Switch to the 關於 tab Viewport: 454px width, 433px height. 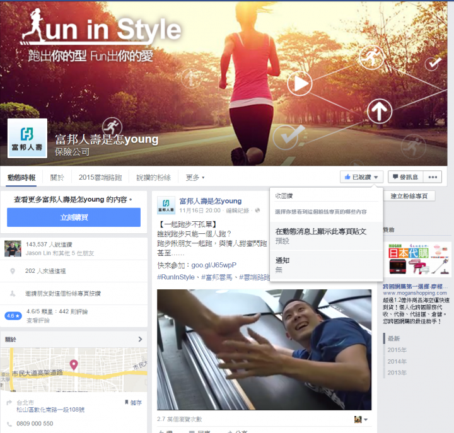(x=57, y=177)
